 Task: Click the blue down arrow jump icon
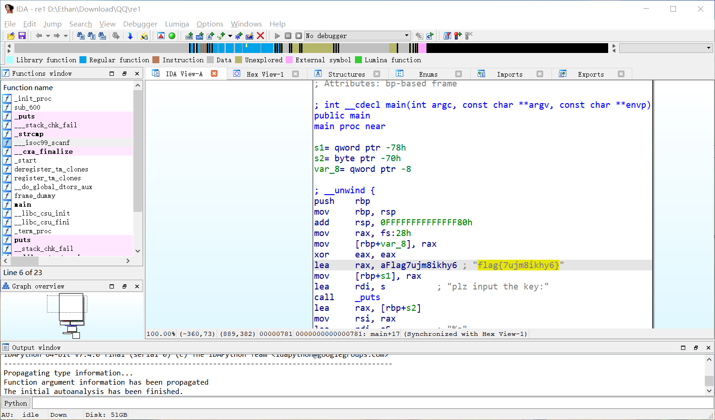pyautogui.click(x=130, y=36)
